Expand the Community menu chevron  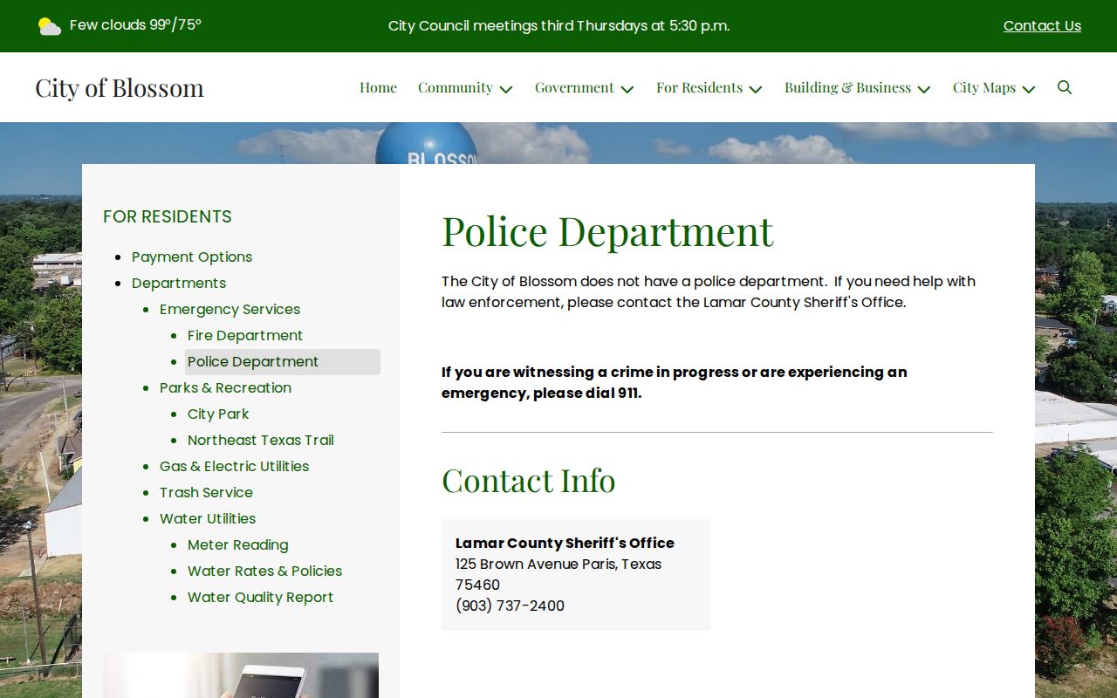[506, 89]
